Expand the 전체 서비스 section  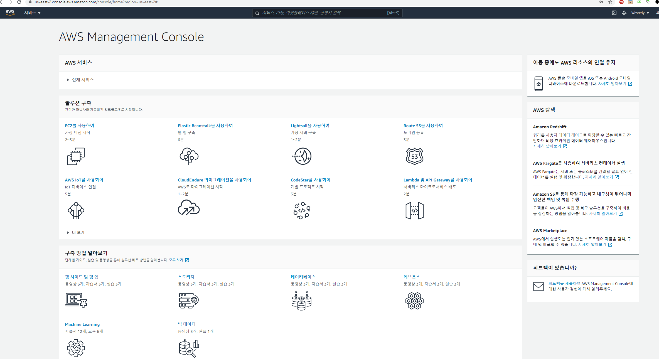(x=80, y=80)
